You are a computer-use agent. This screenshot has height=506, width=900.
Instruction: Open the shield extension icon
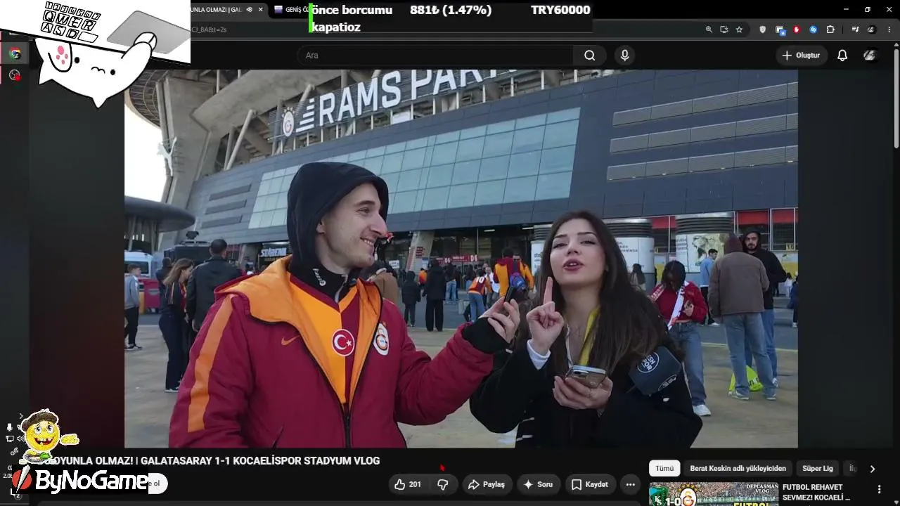[x=763, y=30]
